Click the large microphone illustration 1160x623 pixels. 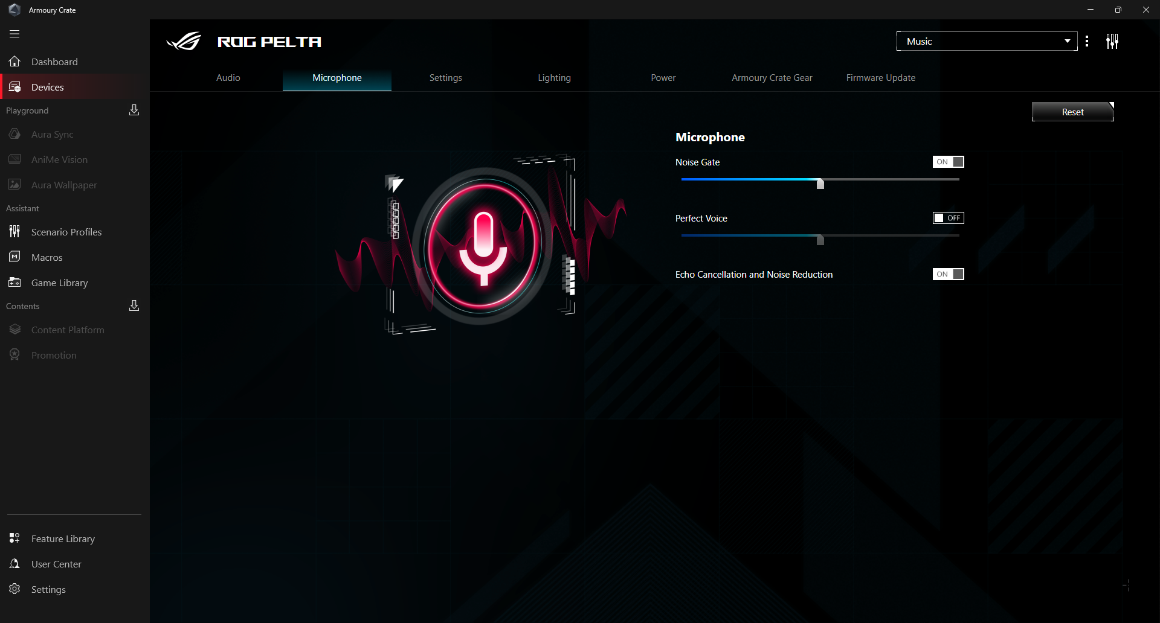click(482, 246)
